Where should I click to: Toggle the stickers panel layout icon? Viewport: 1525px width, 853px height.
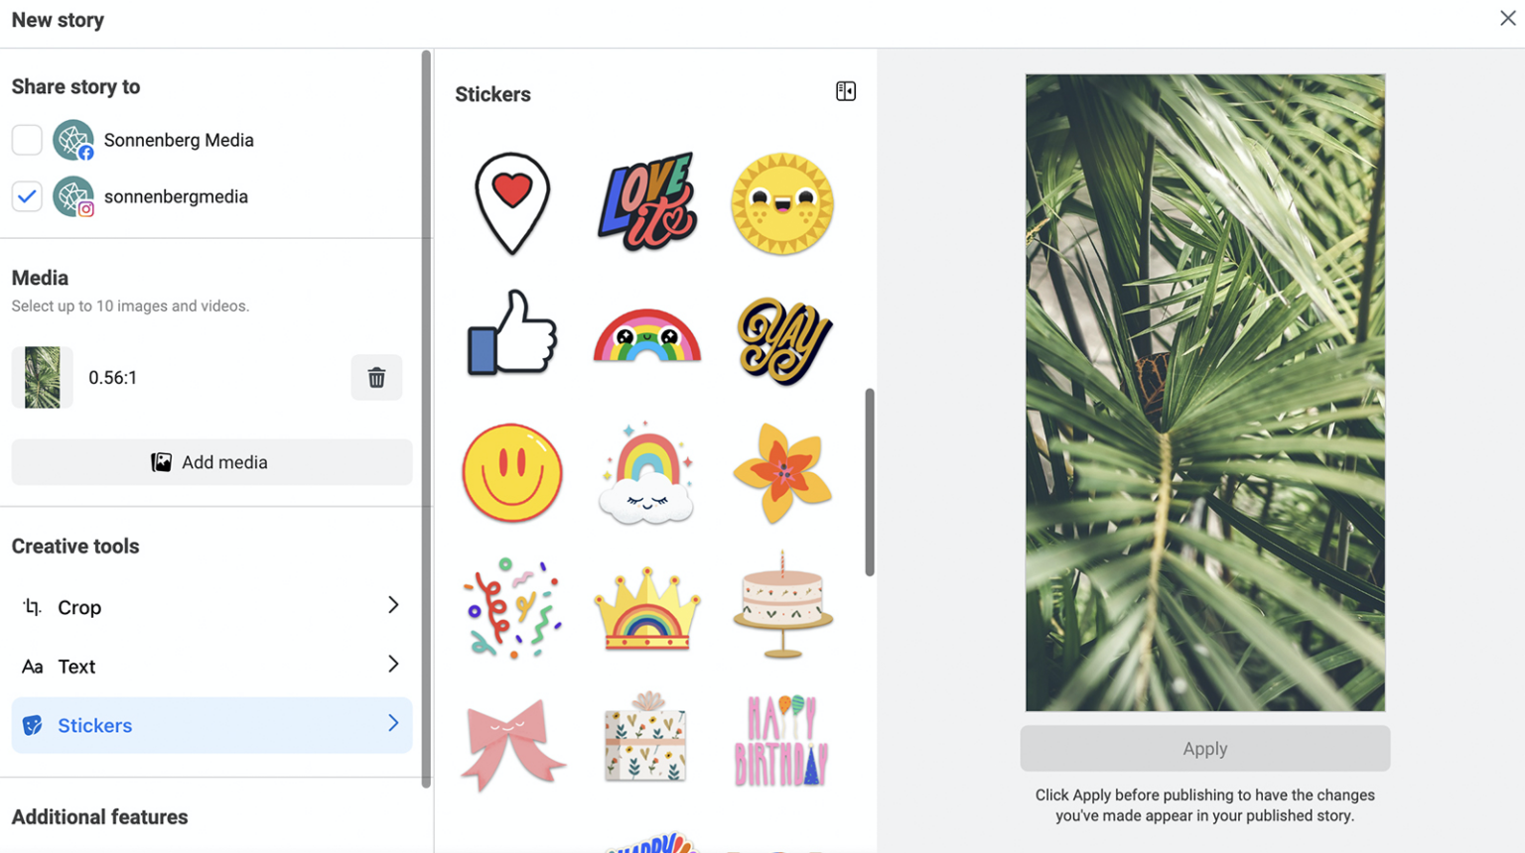846,91
